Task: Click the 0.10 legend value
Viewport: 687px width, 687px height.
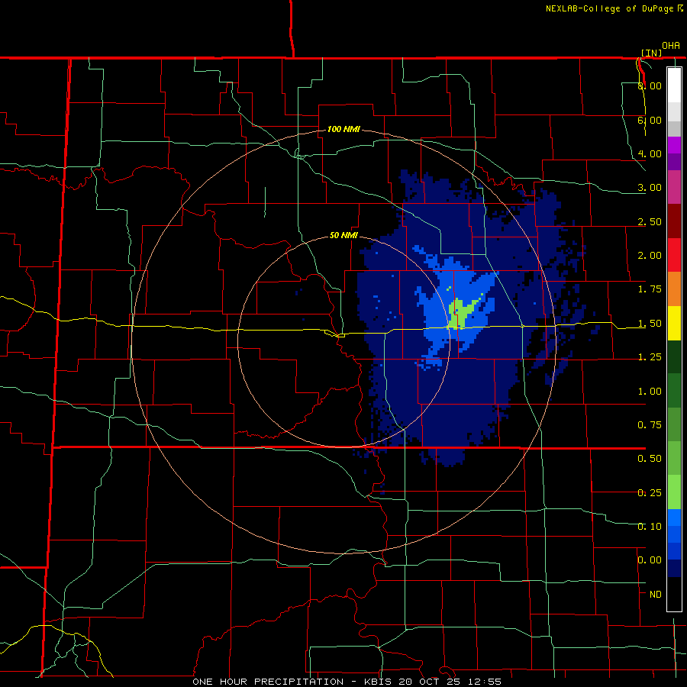Action: coord(650,527)
